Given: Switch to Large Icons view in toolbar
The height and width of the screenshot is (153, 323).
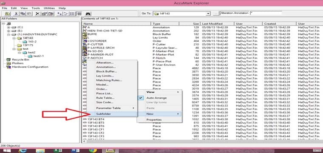Looking at the screenshot, I should (59, 14).
